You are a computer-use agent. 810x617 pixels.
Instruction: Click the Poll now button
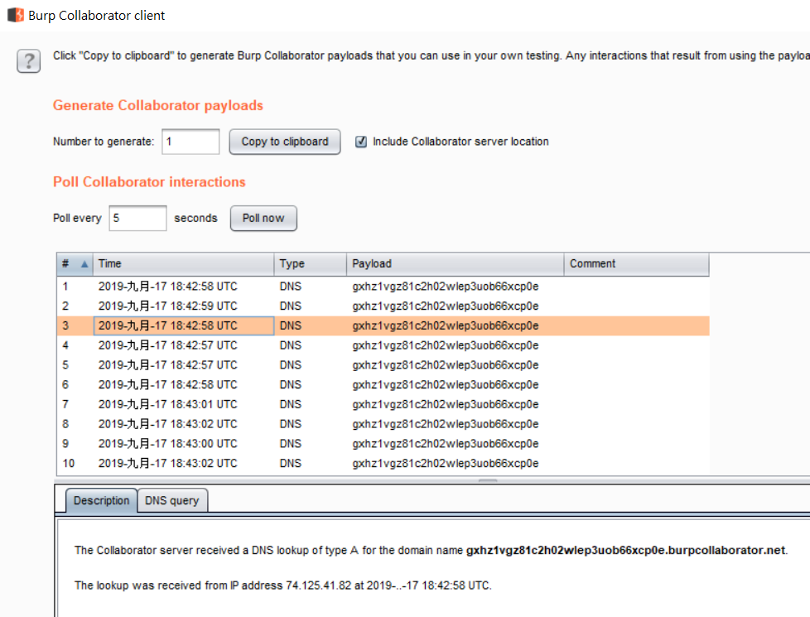click(263, 218)
